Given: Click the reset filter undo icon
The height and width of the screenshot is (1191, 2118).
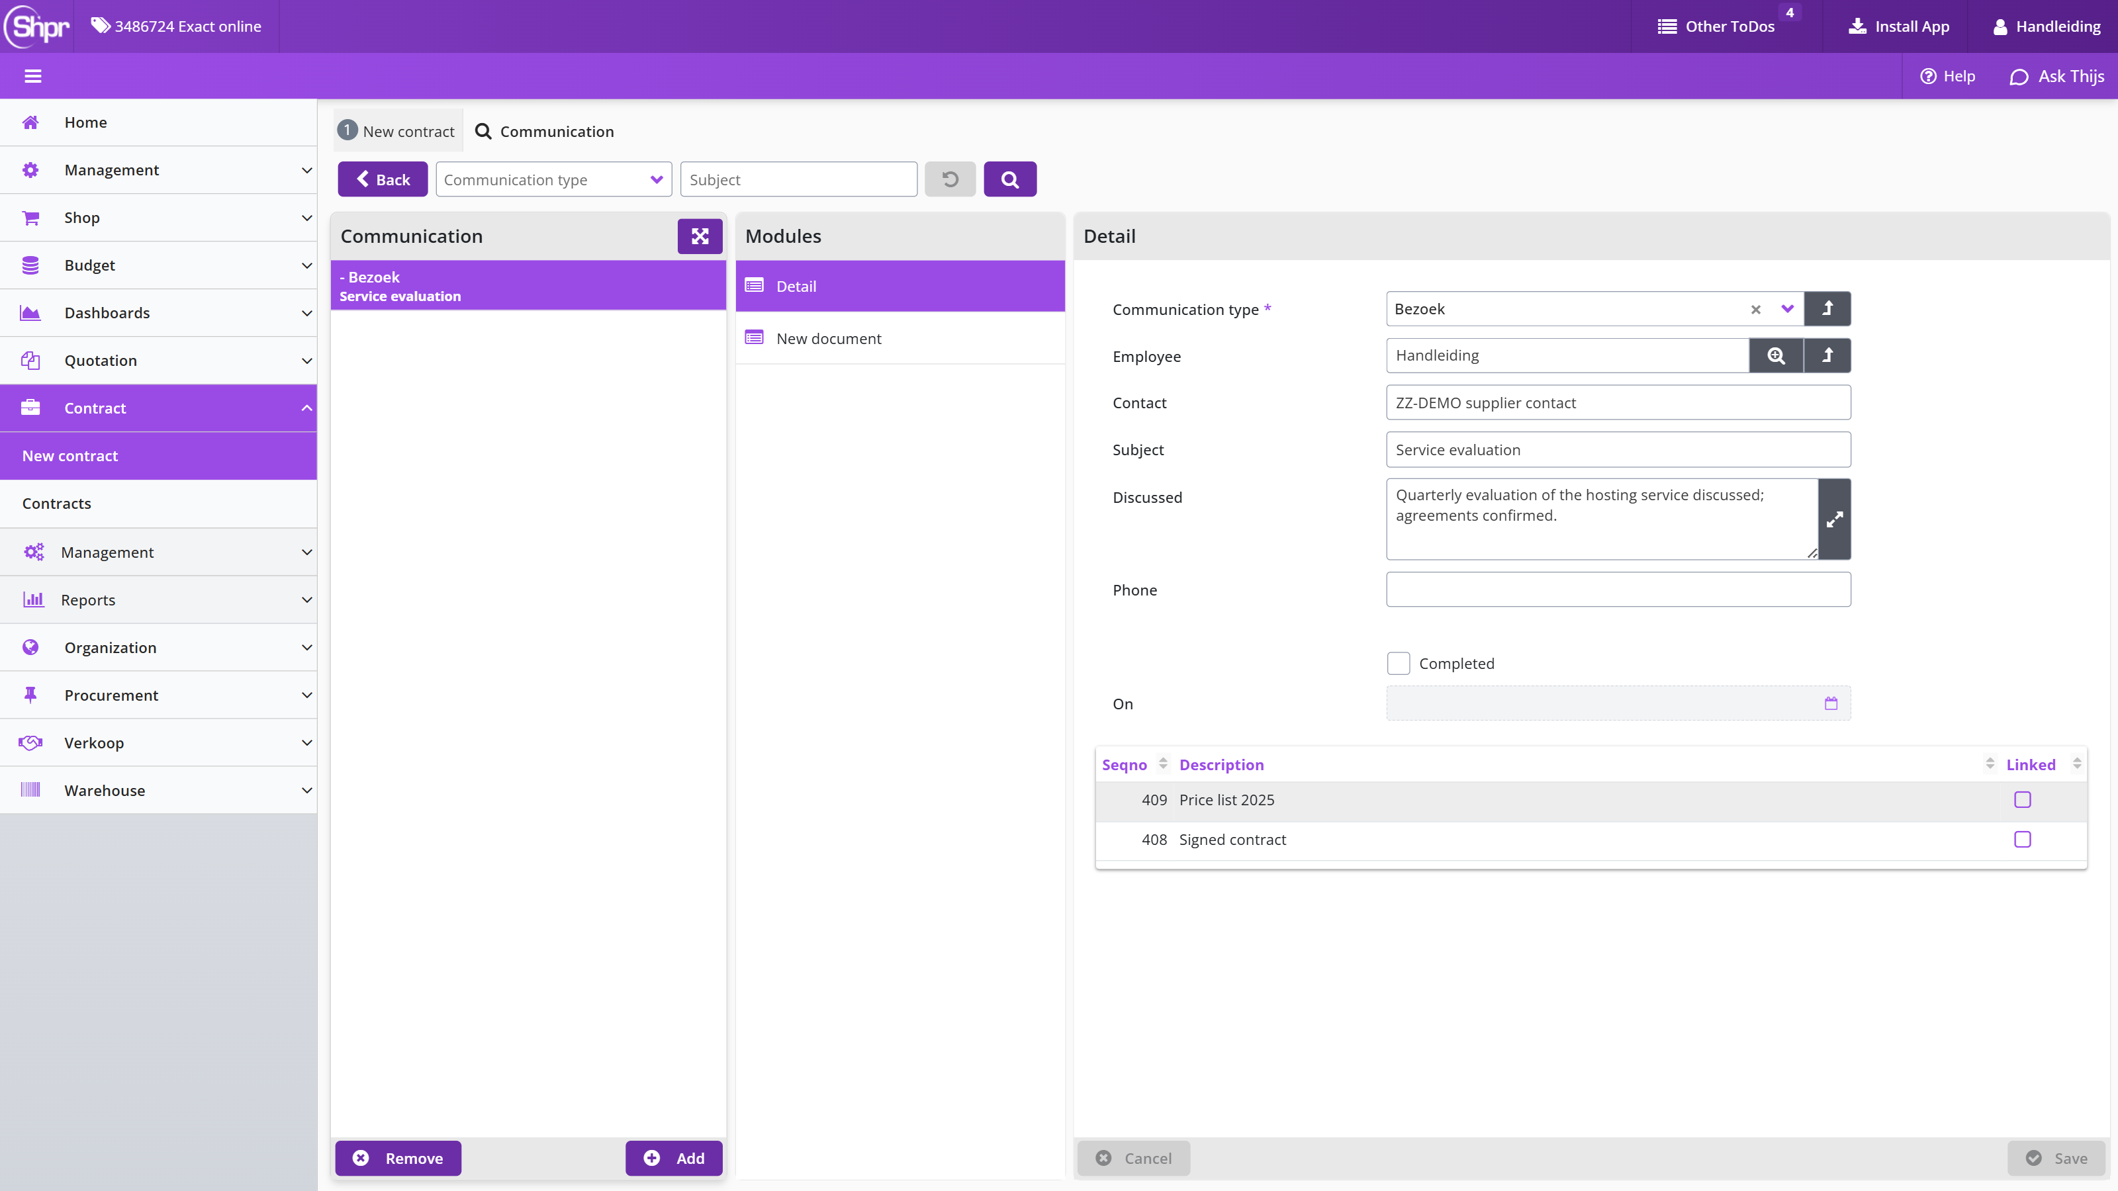Looking at the screenshot, I should tap(950, 179).
